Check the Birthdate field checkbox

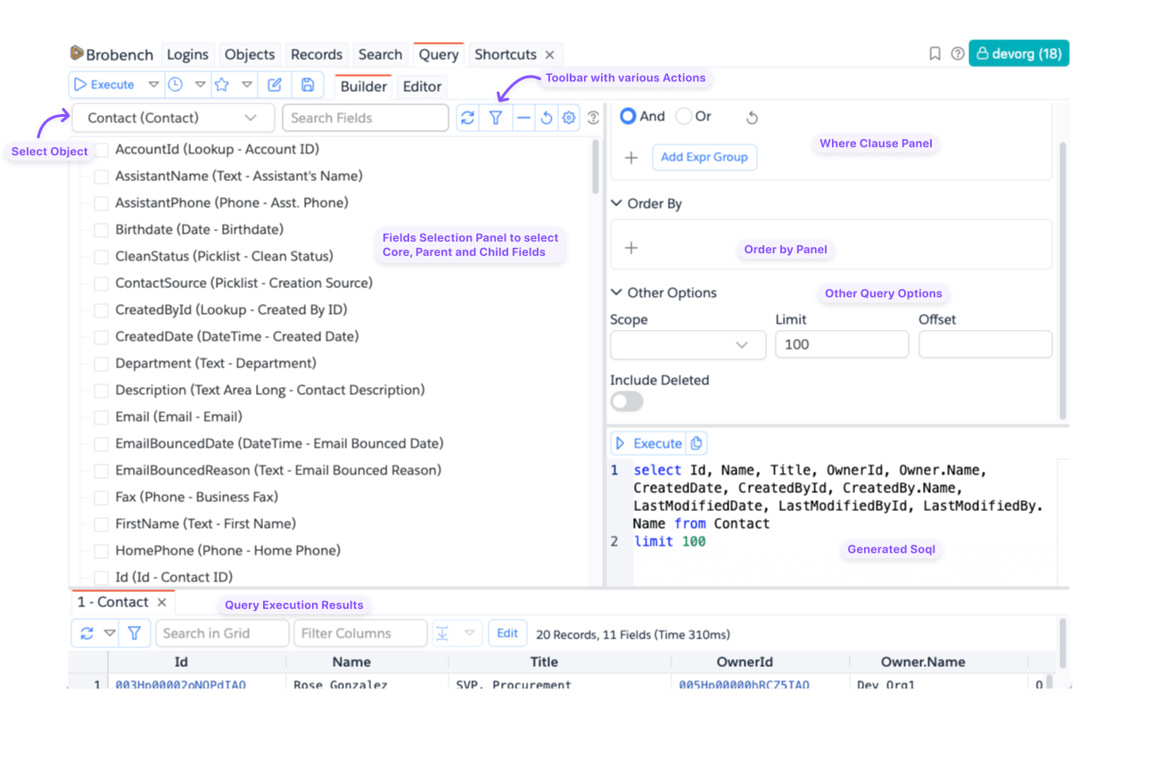(x=101, y=230)
